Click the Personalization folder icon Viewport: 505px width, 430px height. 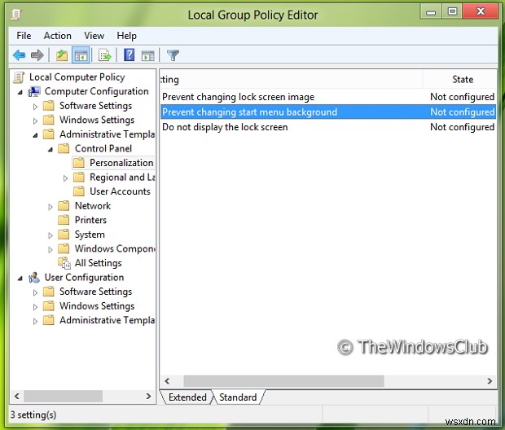pyautogui.click(x=79, y=163)
